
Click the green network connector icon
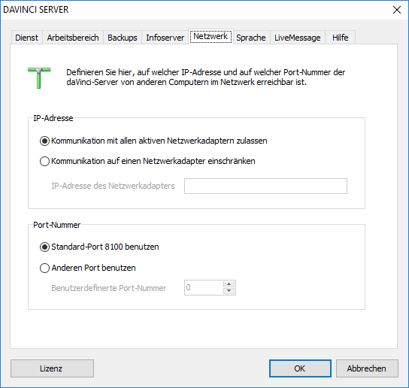coord(39,77)
